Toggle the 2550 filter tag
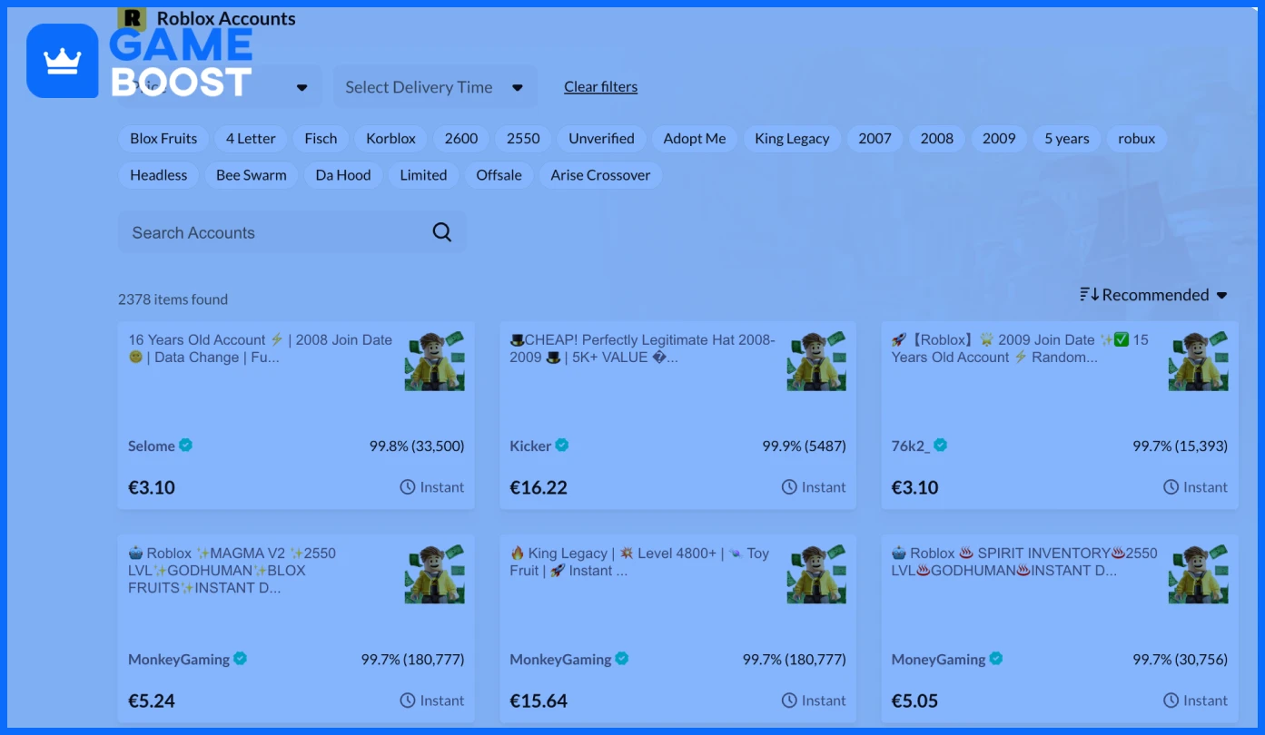The height and width of the screenshot is (735, 1265). (523, 139)
